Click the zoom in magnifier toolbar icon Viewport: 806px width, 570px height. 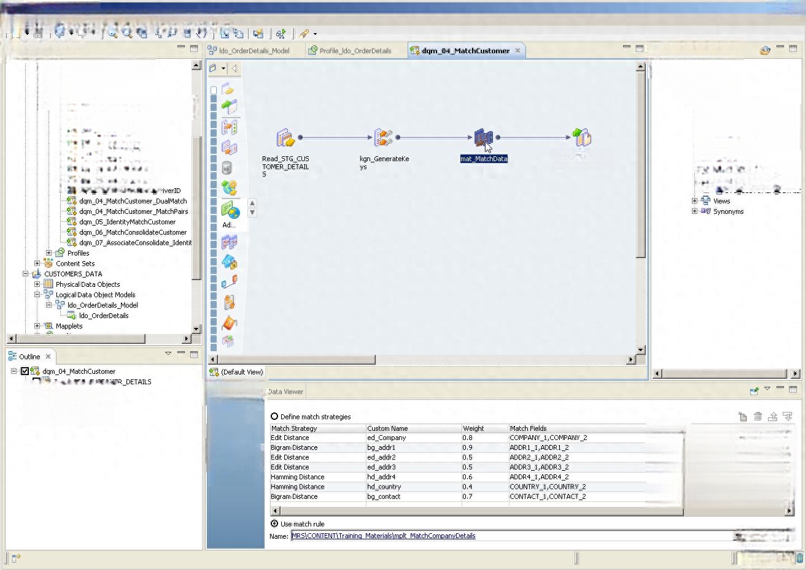(x=113, y=34)
